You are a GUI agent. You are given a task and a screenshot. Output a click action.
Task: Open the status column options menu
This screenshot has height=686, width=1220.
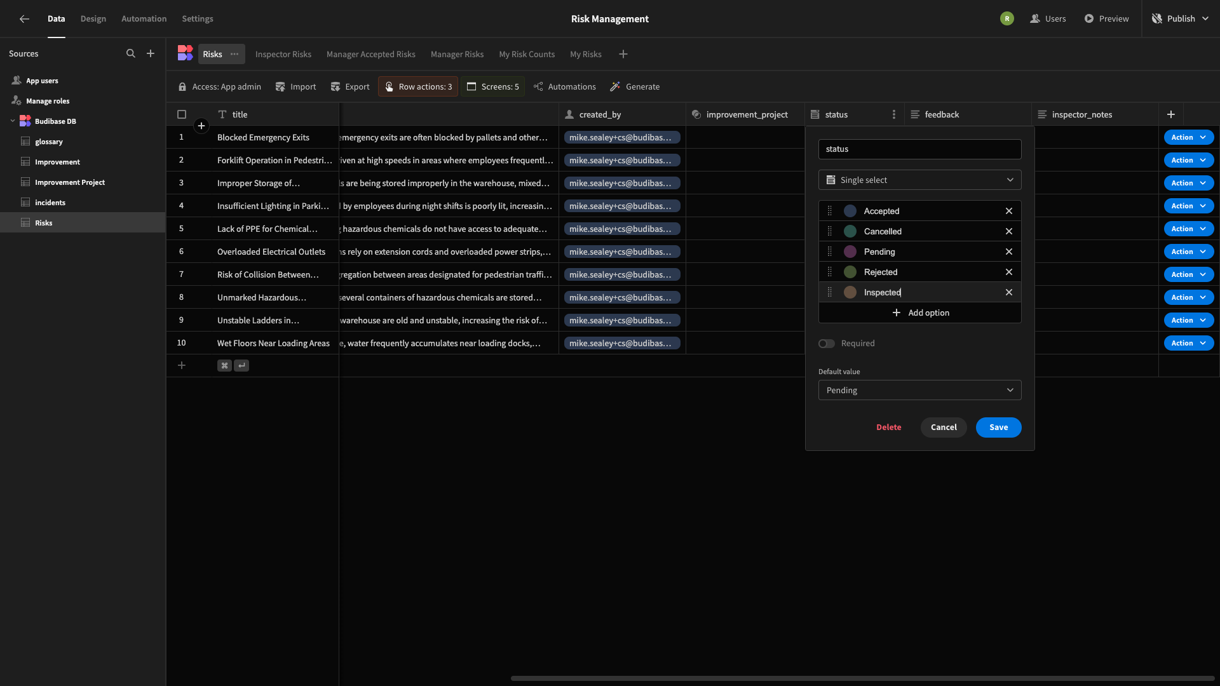click(894, 115)
